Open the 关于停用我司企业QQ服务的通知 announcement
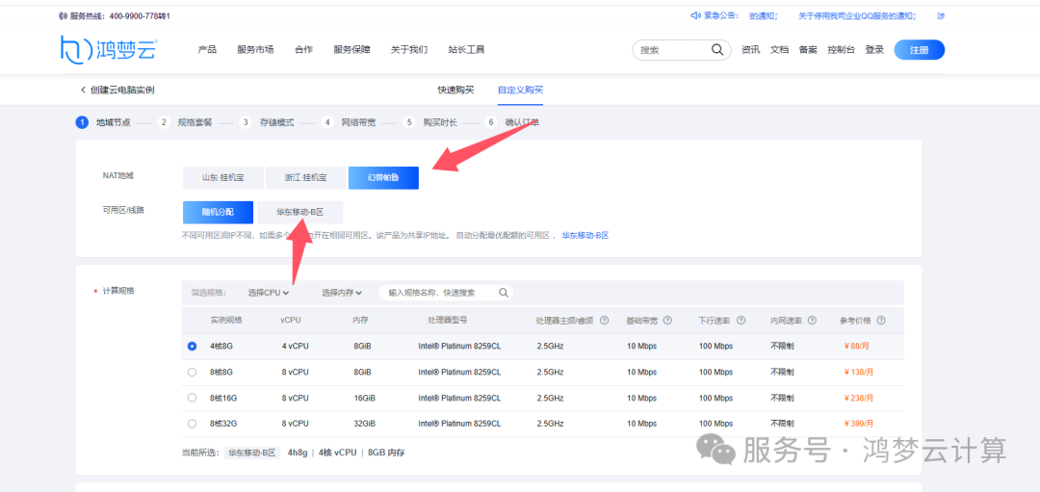The image size is (1040, 492). (857, 16)
